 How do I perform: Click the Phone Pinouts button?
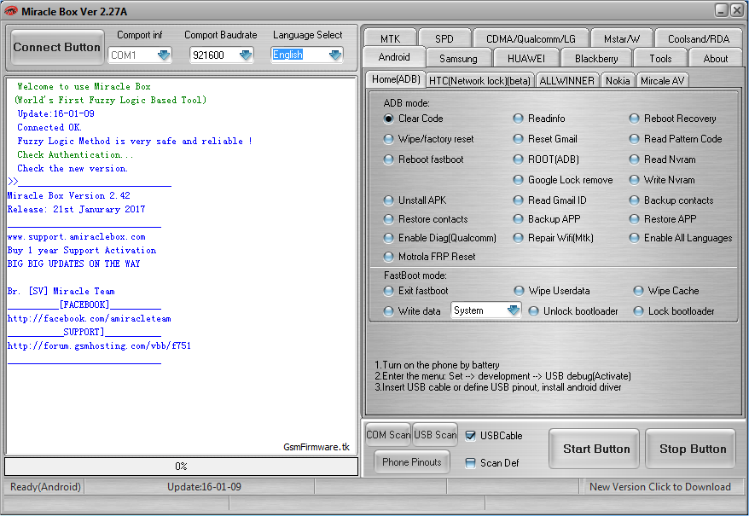point(412,462)
